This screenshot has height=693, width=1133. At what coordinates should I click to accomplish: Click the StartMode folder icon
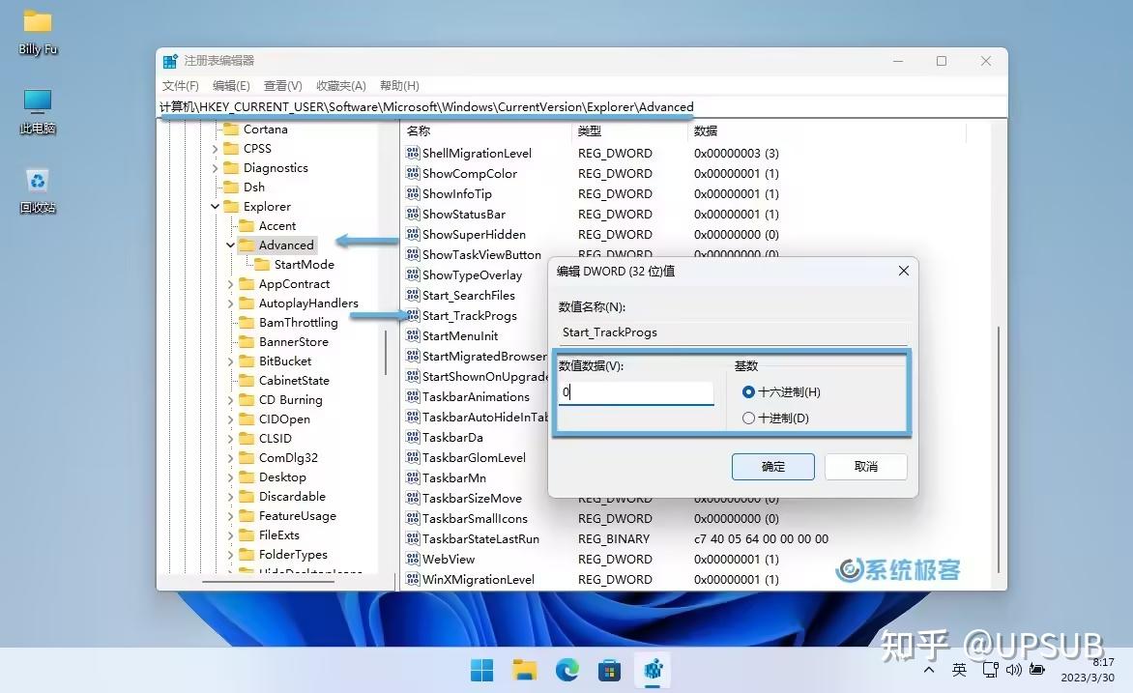[262, 265]
